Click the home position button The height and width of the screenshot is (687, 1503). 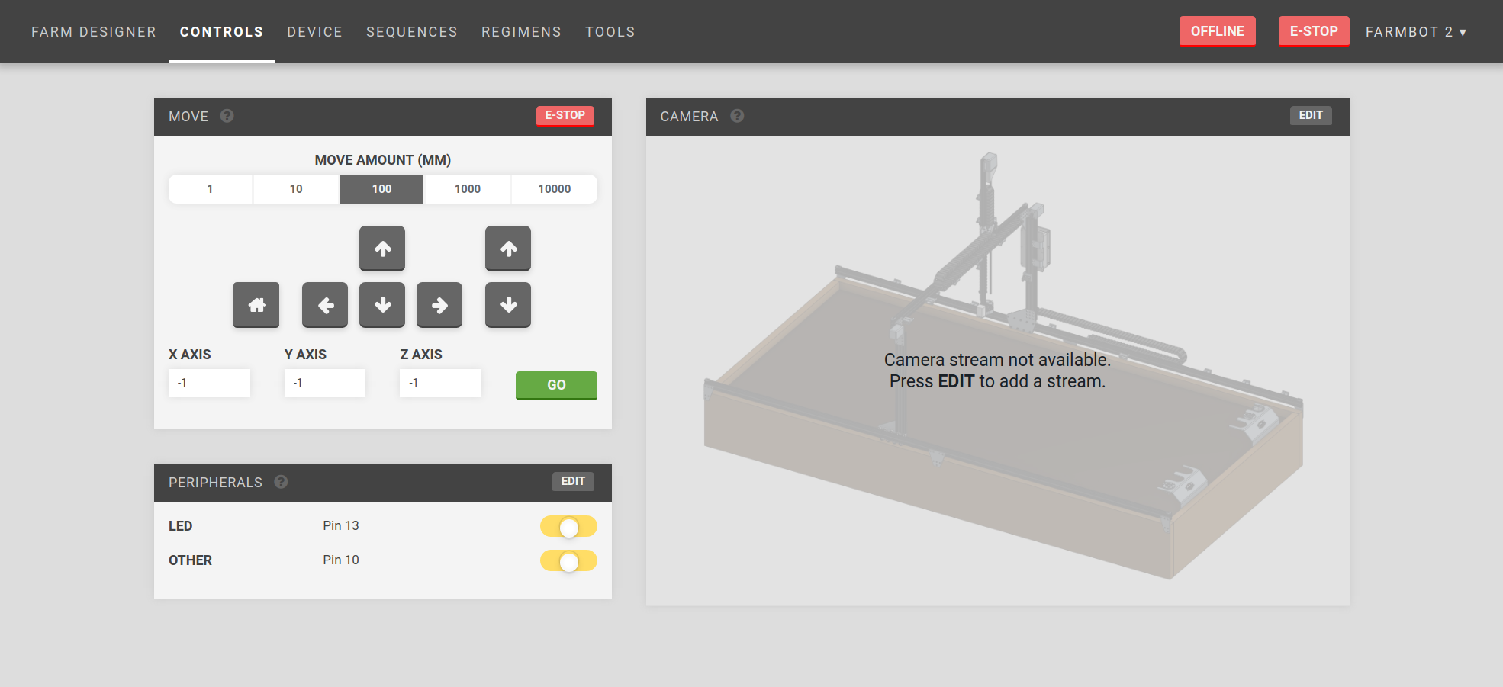(256, 305)
